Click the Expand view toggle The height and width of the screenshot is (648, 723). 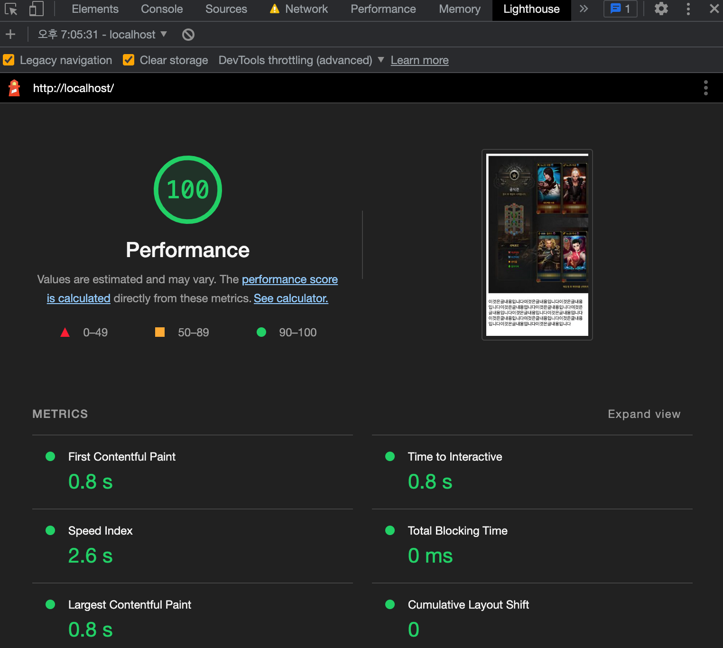[644, 414]
